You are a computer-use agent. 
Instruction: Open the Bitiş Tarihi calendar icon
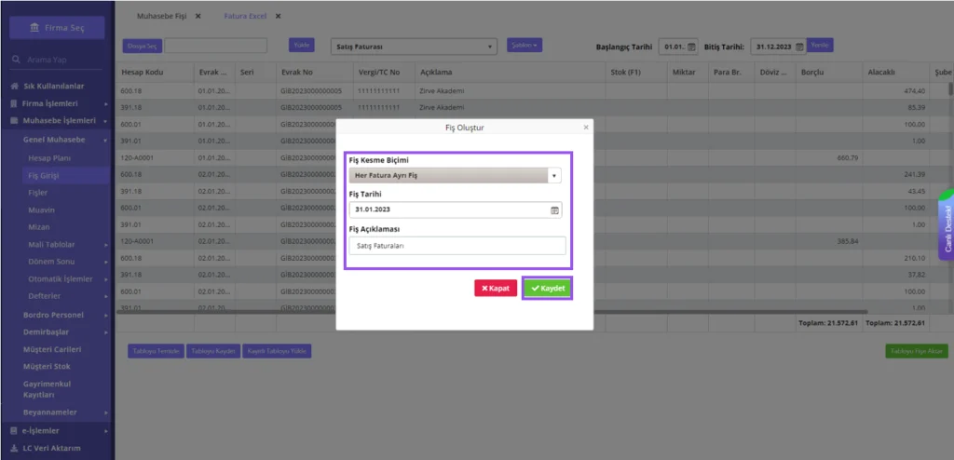coord(799,47)
